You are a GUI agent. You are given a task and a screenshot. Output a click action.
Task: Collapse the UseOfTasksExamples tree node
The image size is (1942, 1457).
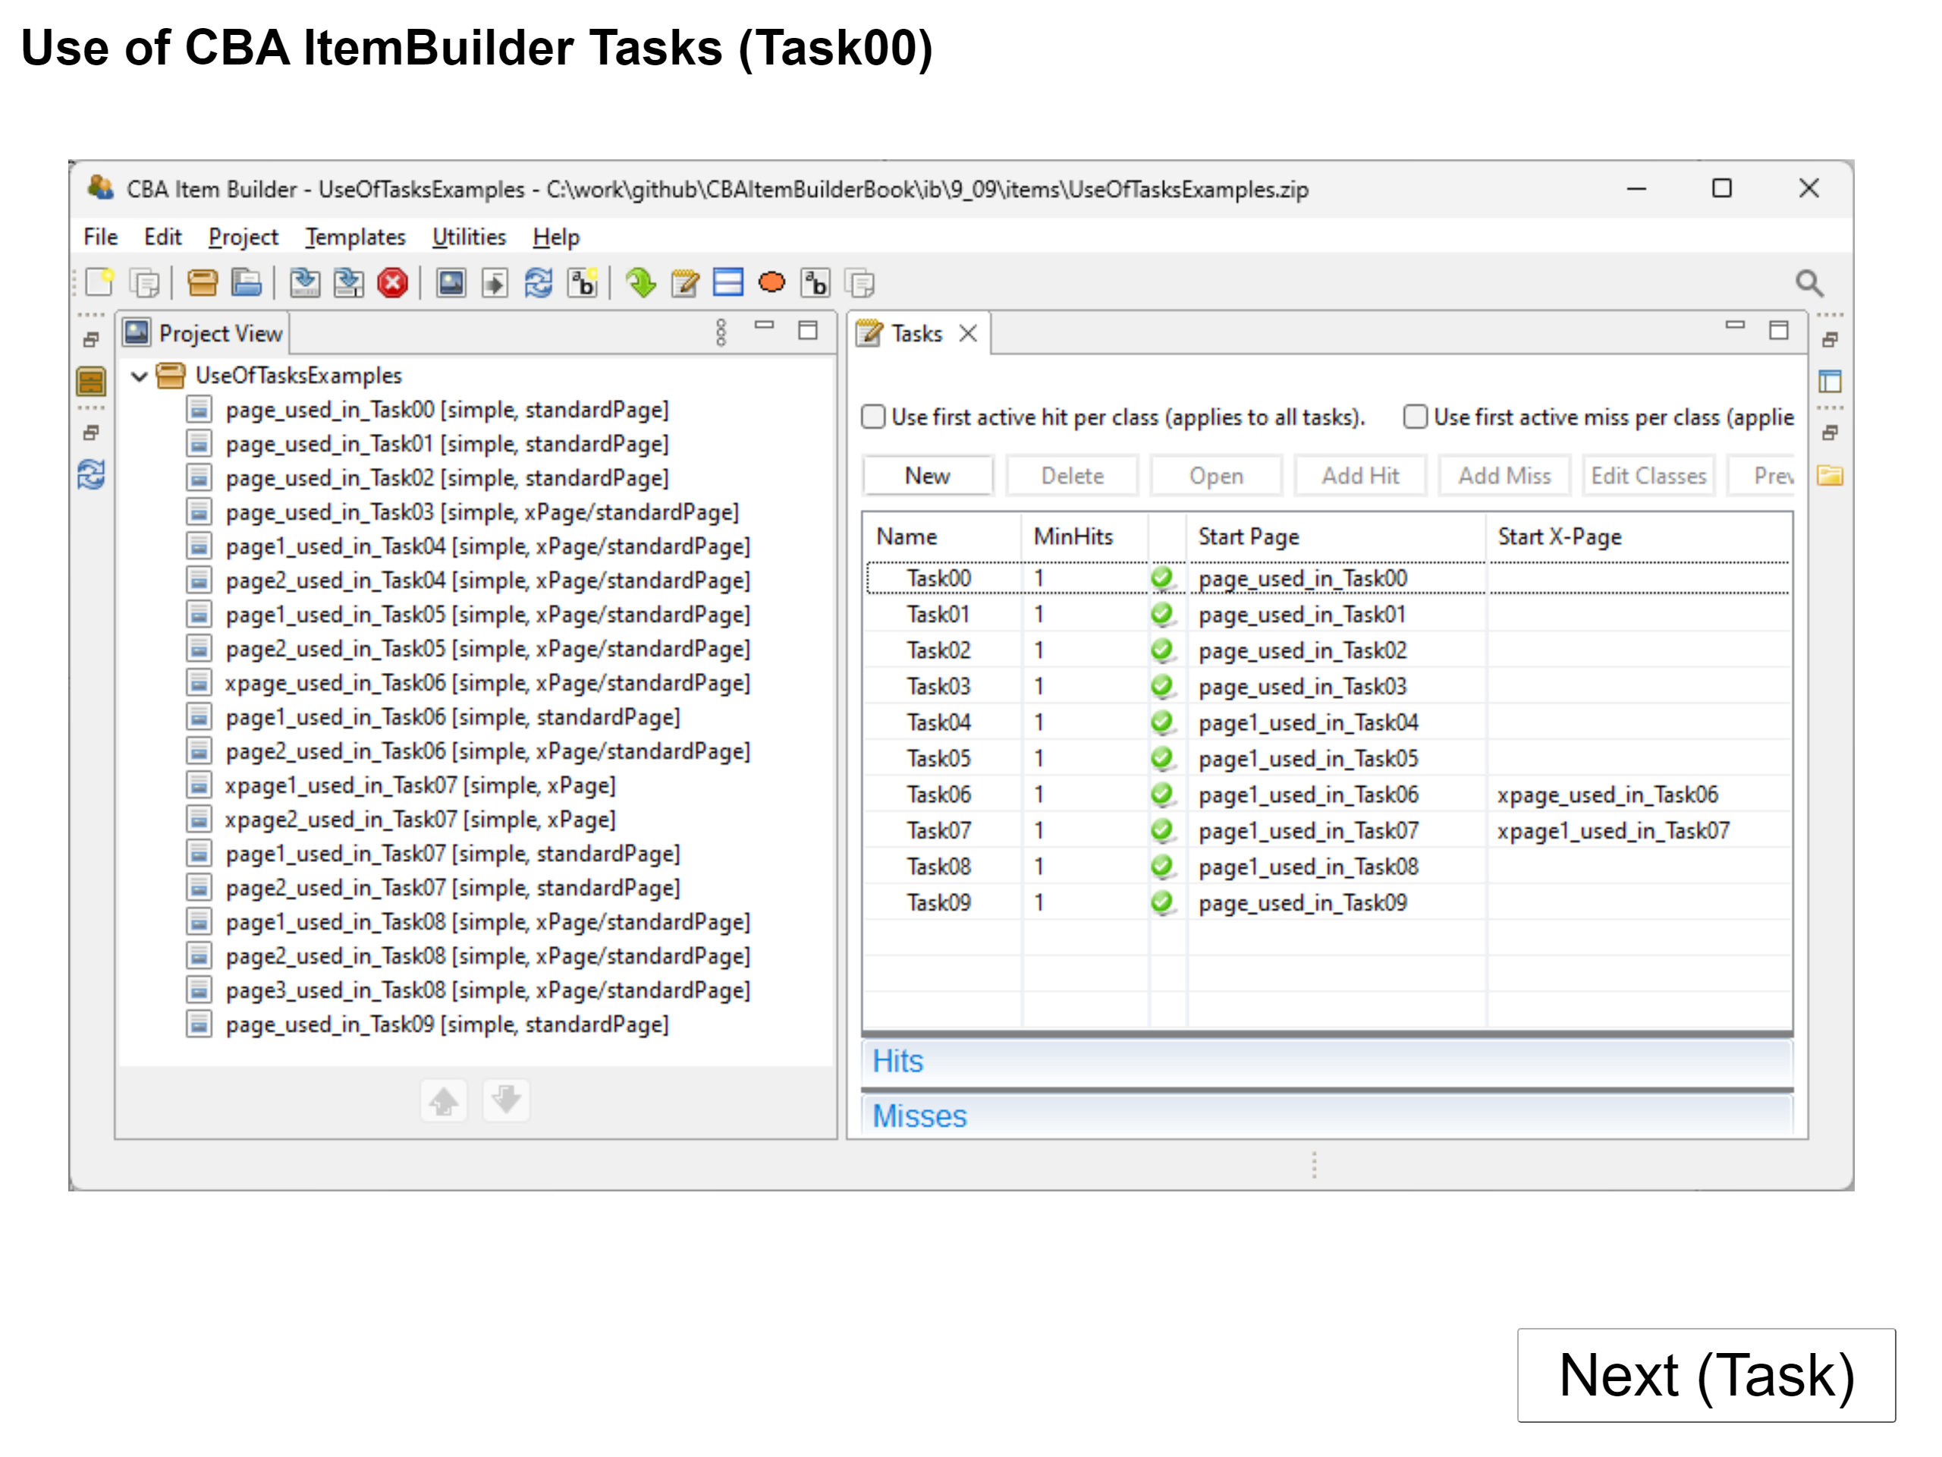coord(139,376)
